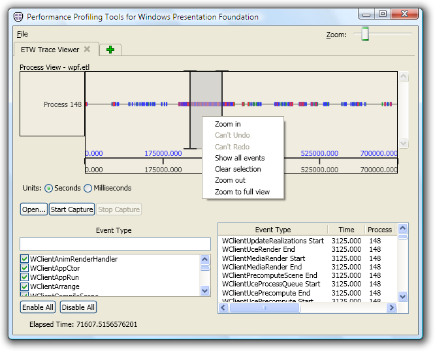Click the Disable All button
435x351 pixels.
click(x=78, y=307)
